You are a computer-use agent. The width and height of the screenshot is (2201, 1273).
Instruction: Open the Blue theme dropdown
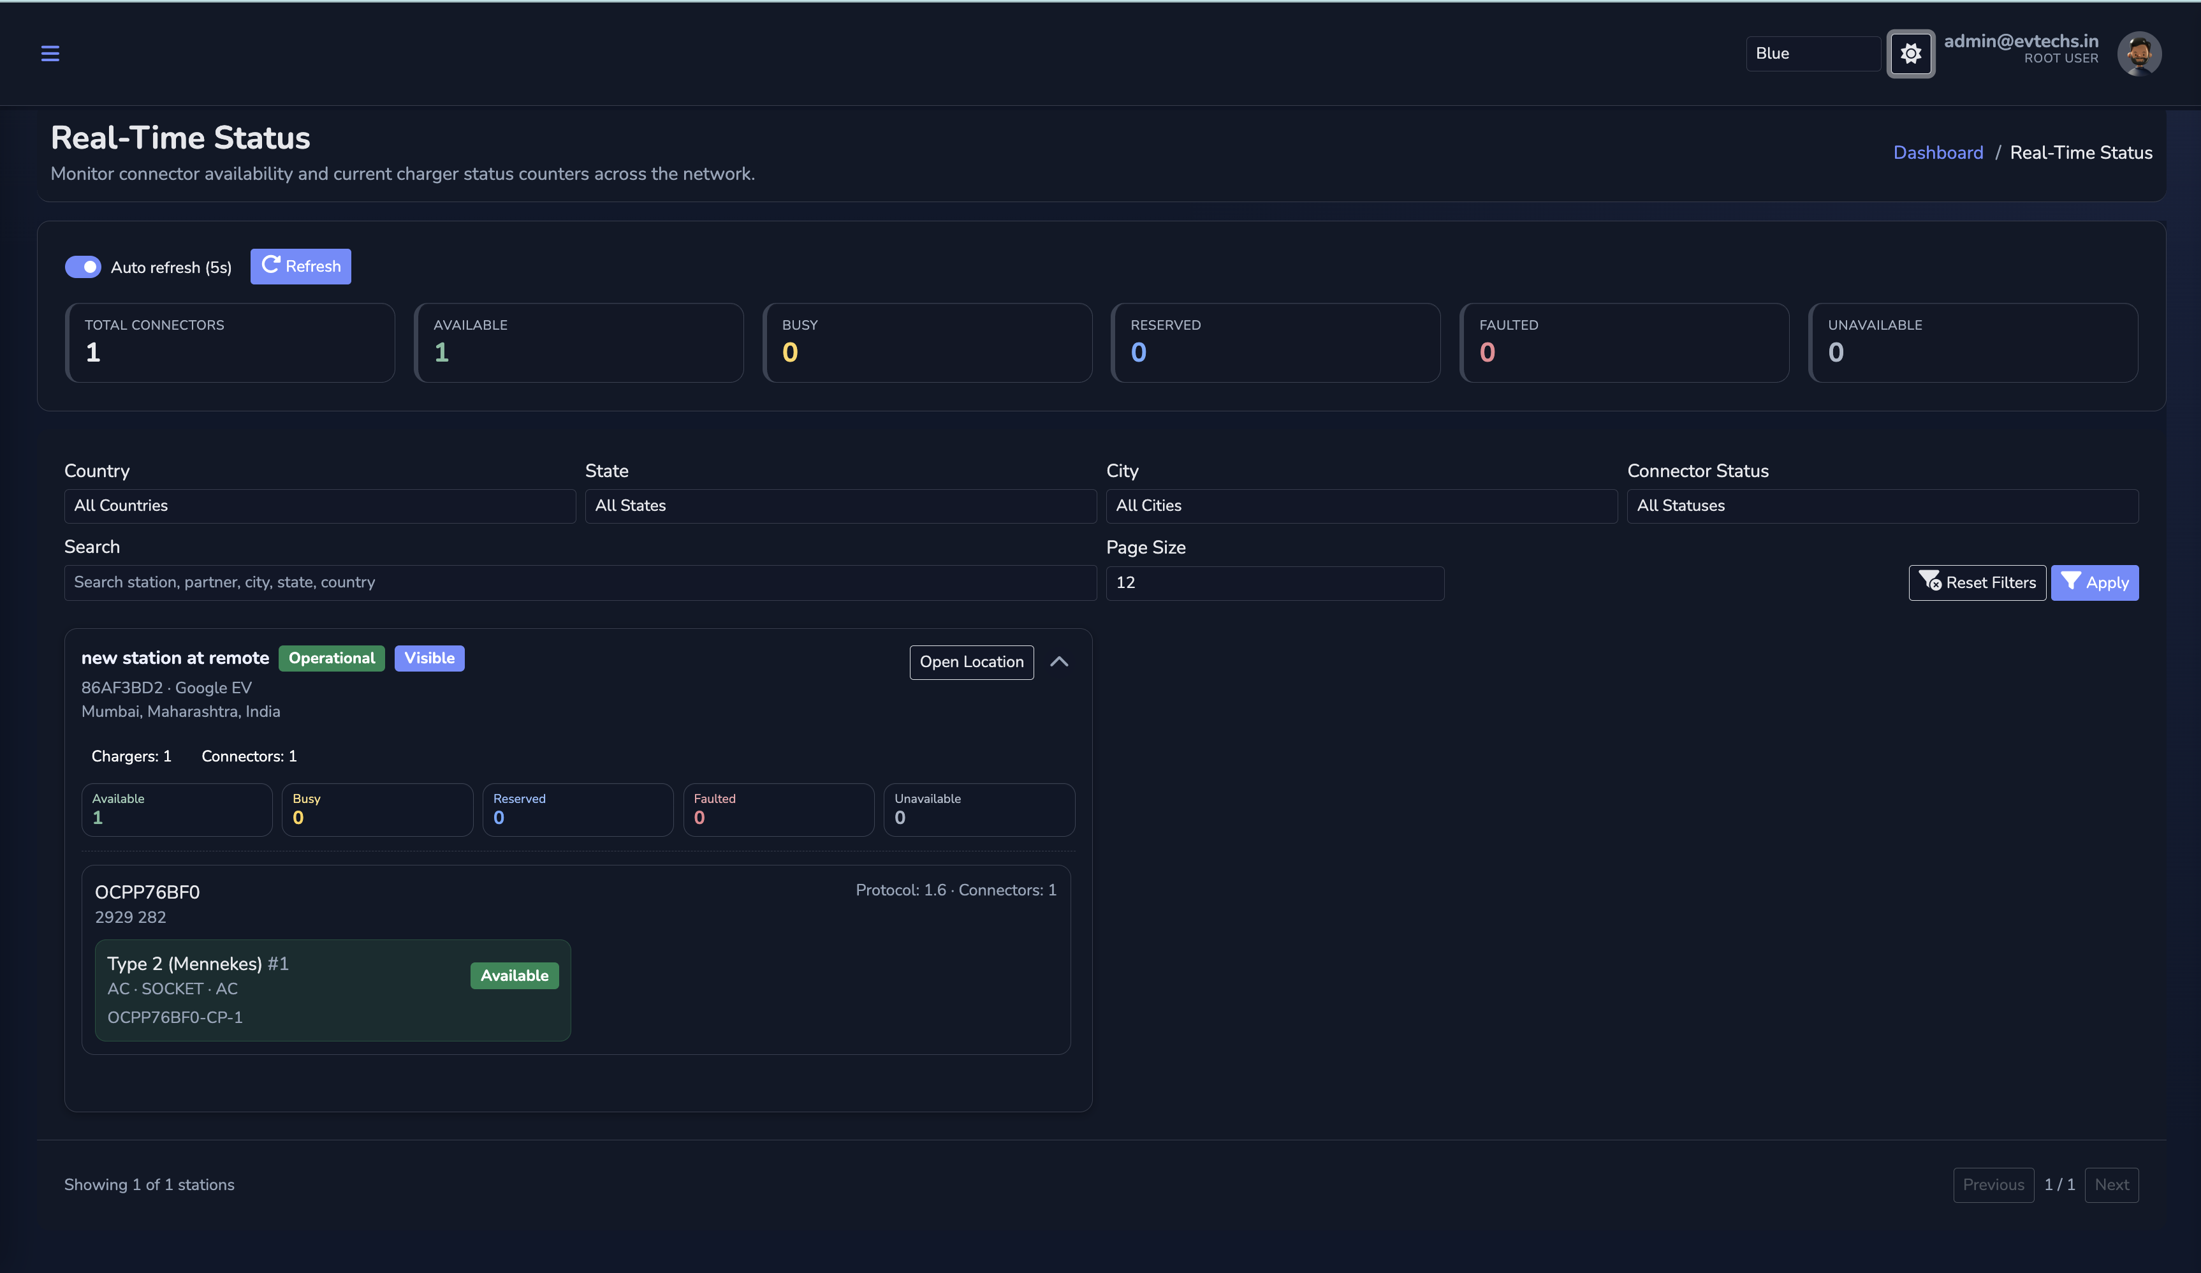tap(1813, 54)
